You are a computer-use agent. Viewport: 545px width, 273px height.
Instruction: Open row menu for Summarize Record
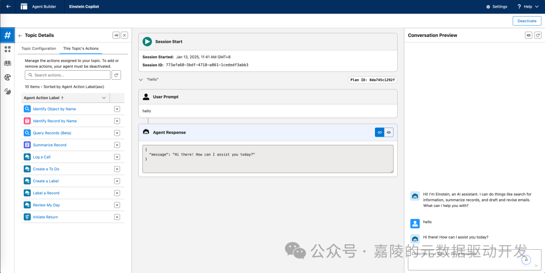tap(117, 145)
